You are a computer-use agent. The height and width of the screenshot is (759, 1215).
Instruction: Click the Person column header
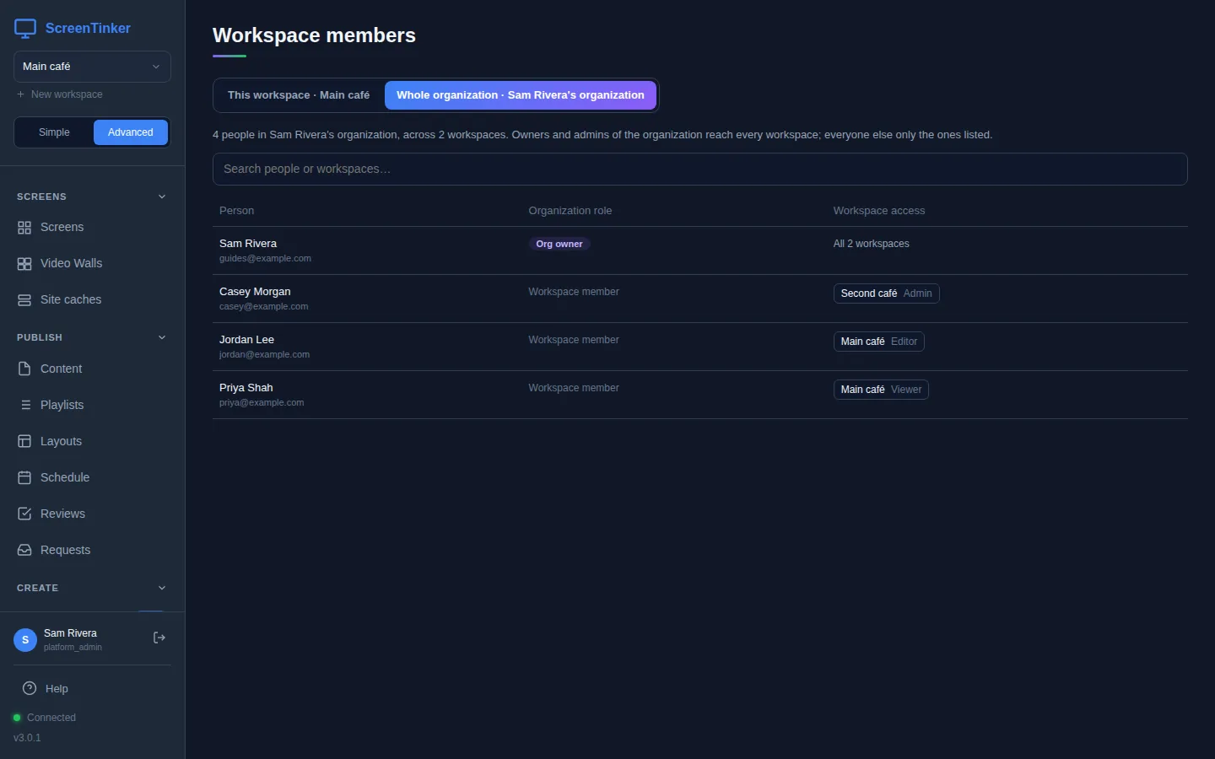pos(236,211)
